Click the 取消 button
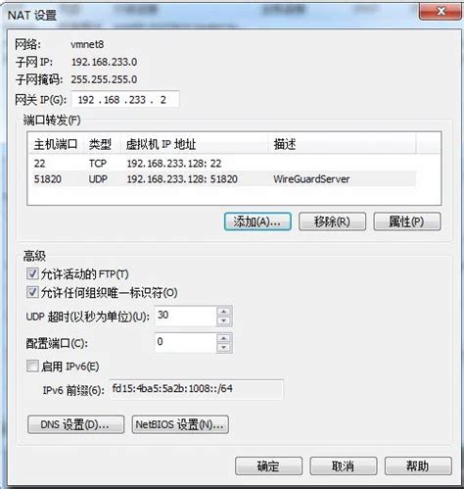 [x=344, y=465]
